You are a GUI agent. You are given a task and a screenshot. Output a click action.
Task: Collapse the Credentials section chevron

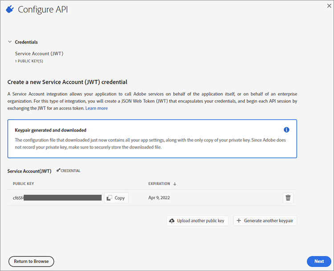pos(10,42)
